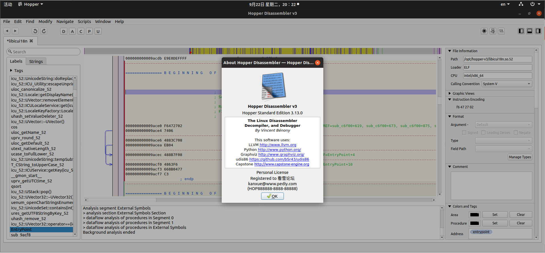This screenshot has width=545, height=253.
Task: Pick the Procedure color swatch
Action: coord(475,223)
